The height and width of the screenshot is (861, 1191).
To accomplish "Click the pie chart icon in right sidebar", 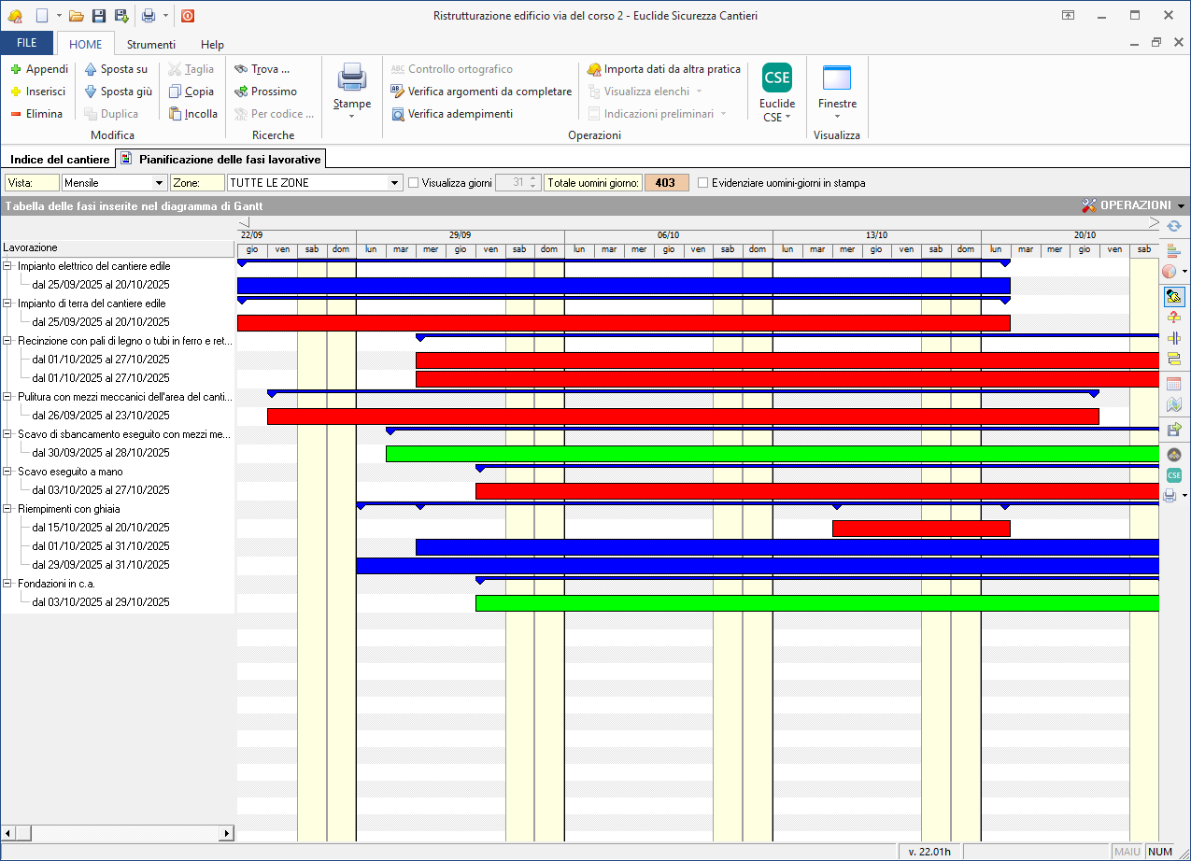I will pyautogui.click(x=1170, y=272).
